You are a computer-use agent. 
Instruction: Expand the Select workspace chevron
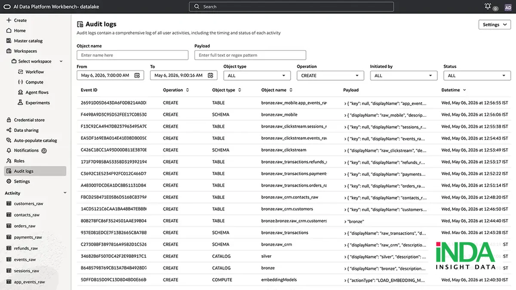pyautogui.click(x=61, y=61)
